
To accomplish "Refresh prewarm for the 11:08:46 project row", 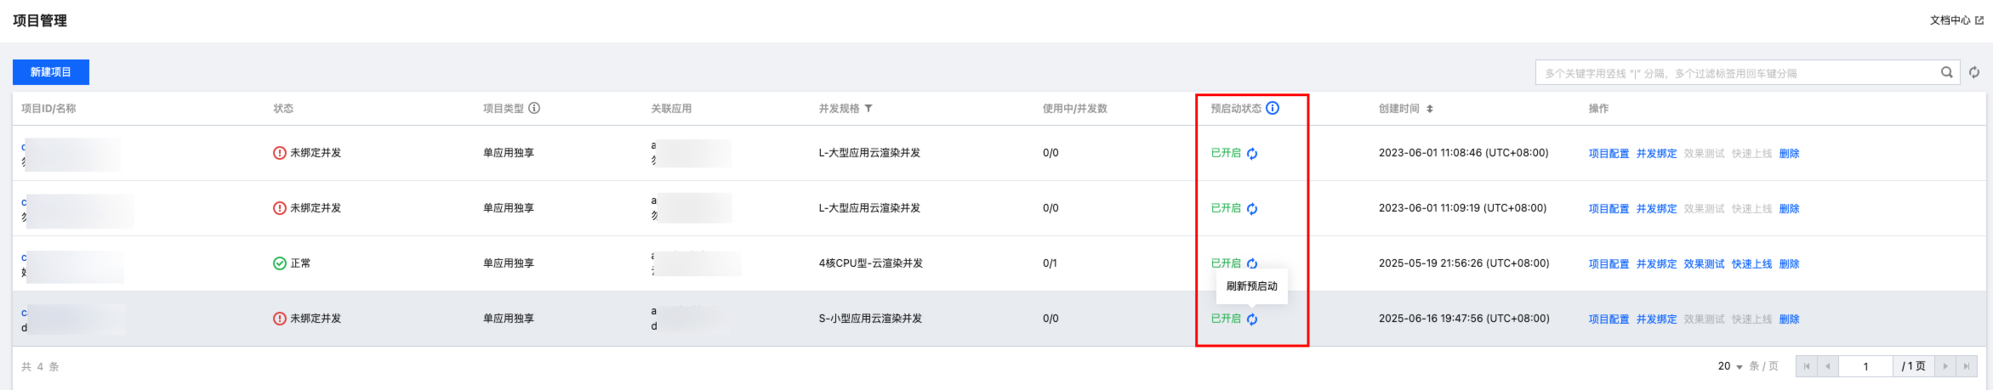I will coord(1252,154).
